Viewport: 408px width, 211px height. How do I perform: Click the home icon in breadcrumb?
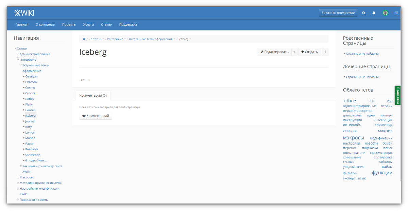(84, 39)
